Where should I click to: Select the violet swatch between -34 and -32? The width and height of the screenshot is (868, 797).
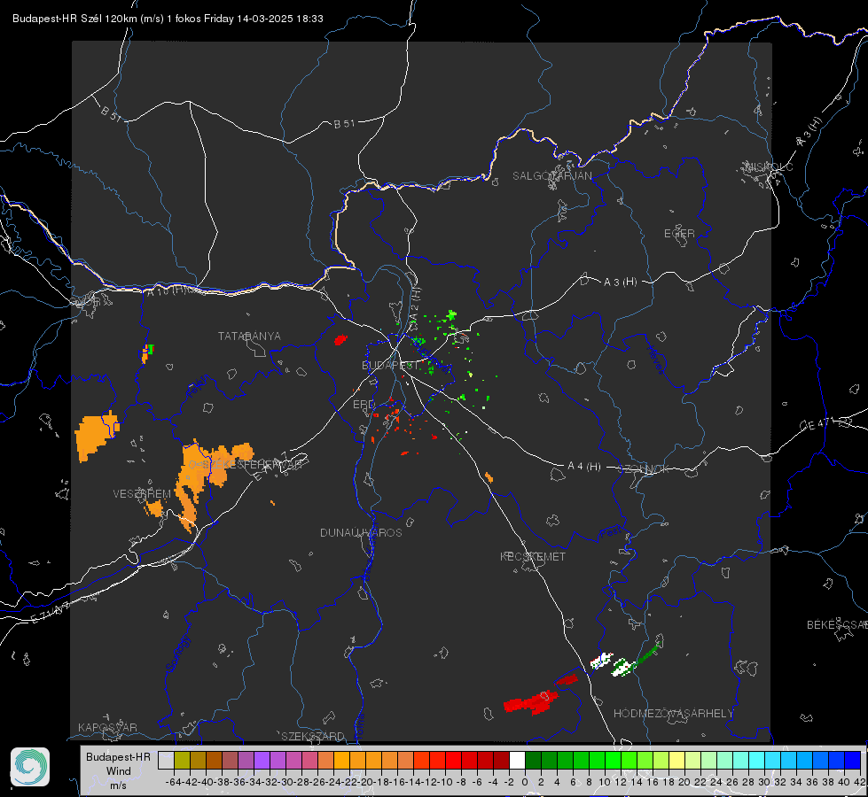pyautogui.click(x=262, y=760)
